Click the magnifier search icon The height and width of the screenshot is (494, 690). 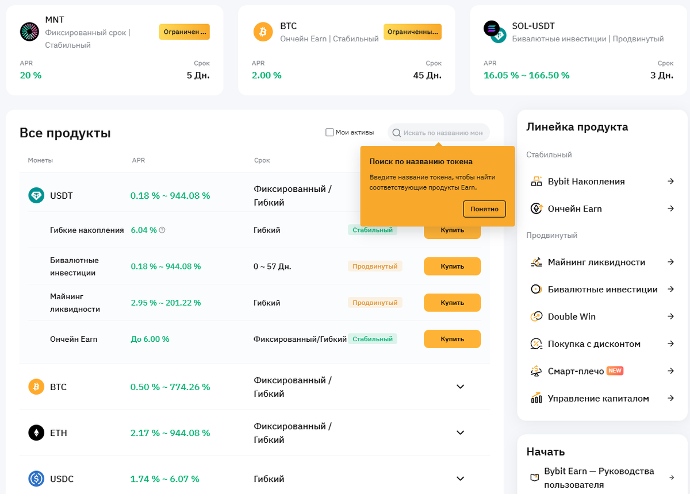(x=396, y=133)
